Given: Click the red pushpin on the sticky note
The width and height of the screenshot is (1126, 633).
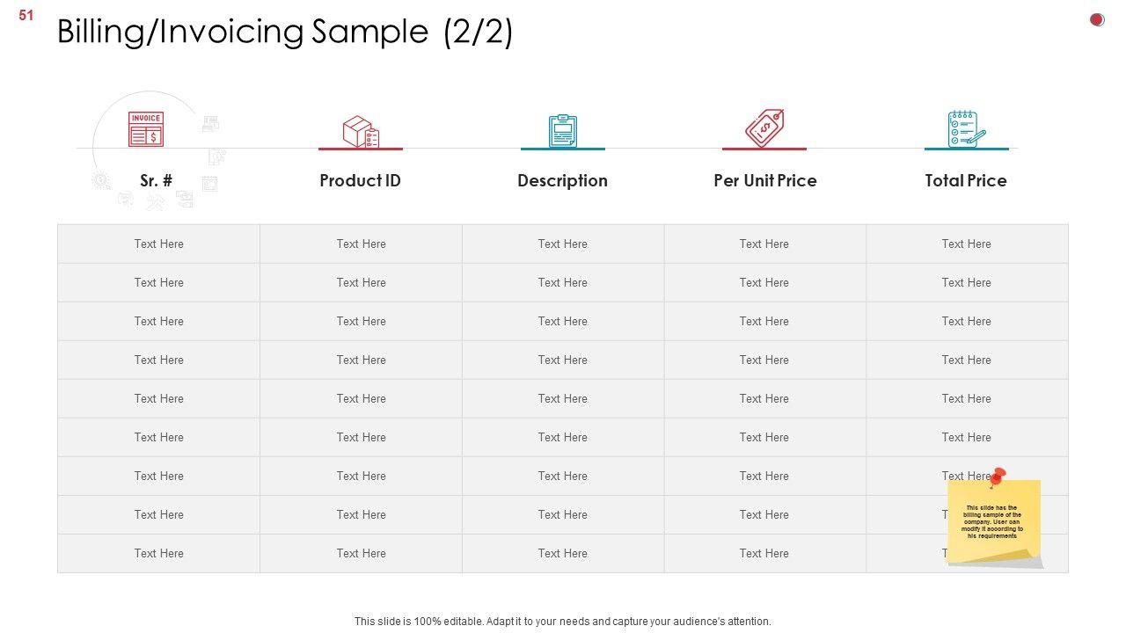Looking at the screenshot, I should 997,477.
